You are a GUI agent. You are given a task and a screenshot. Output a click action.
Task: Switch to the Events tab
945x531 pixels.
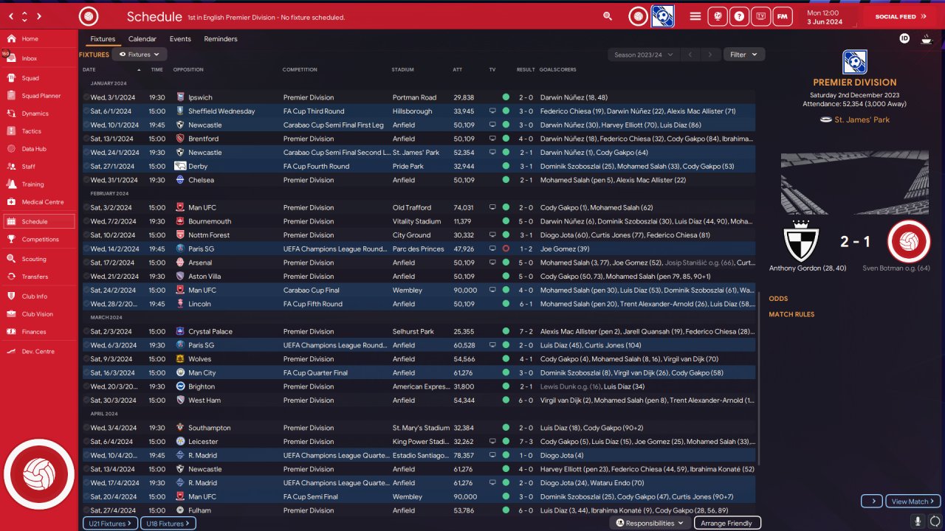(x=180, y=39)
